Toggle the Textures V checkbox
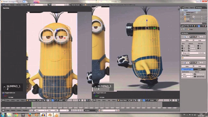 (x=198, y=48)
